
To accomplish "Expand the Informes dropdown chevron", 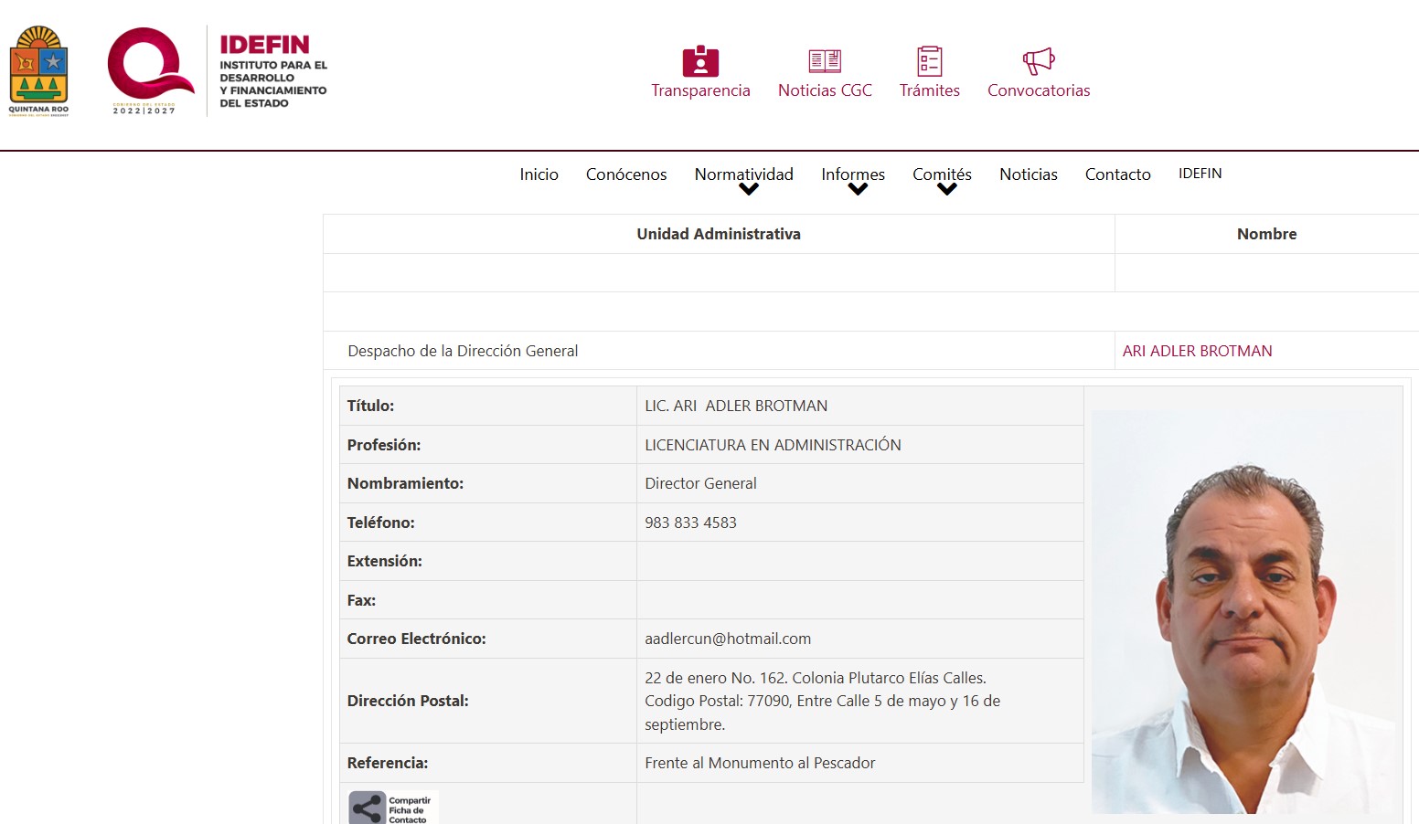I will 858,190.
